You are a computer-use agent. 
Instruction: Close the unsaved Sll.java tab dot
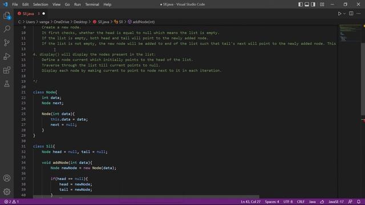[43, 14]
